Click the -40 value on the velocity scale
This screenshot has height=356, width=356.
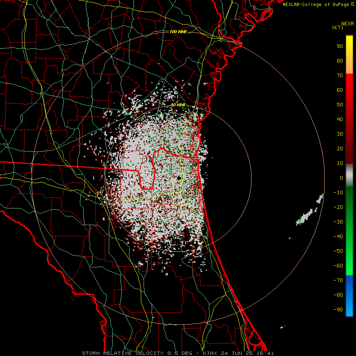(x=338, y=237)
